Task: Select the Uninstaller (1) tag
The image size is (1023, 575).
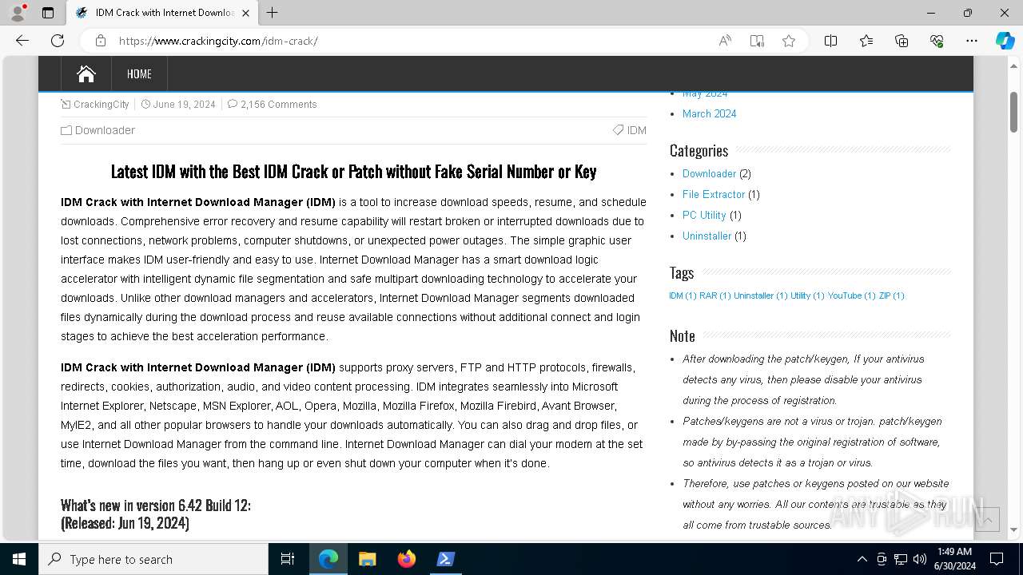Action: (x=760, y=295)
